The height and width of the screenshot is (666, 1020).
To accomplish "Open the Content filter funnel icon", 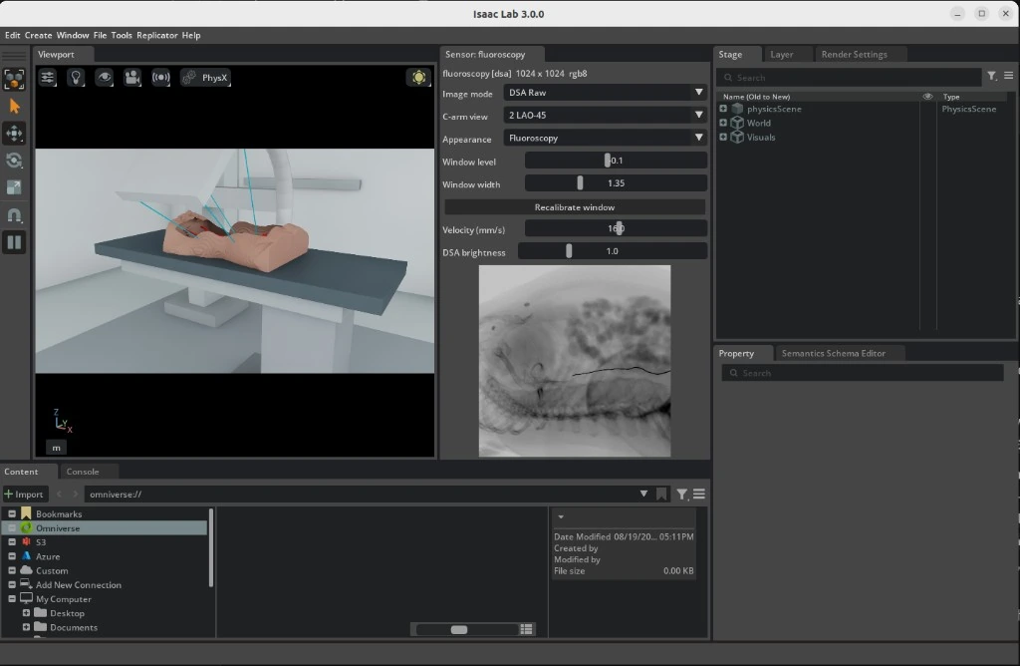I will tap(681, 495).
